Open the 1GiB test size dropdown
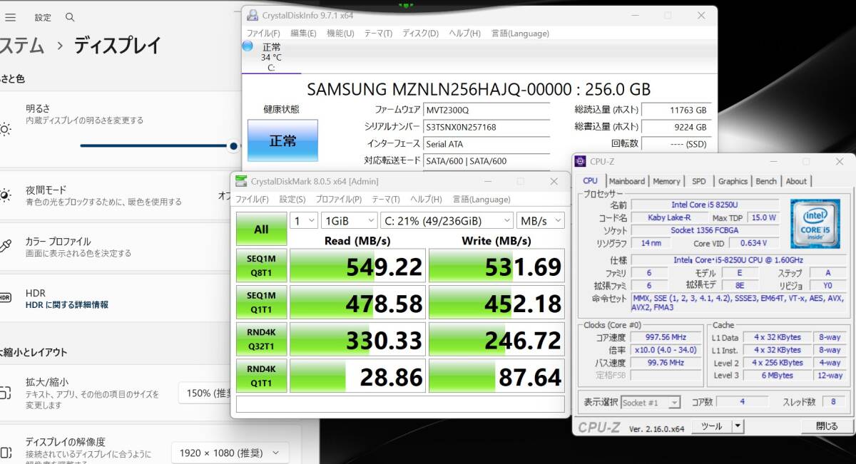Image resolution: width=856 pixels, height=464 pixels. (x=349, y=220)
